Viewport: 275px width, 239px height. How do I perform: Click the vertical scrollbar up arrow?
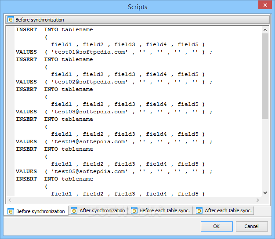coord(265,30)
